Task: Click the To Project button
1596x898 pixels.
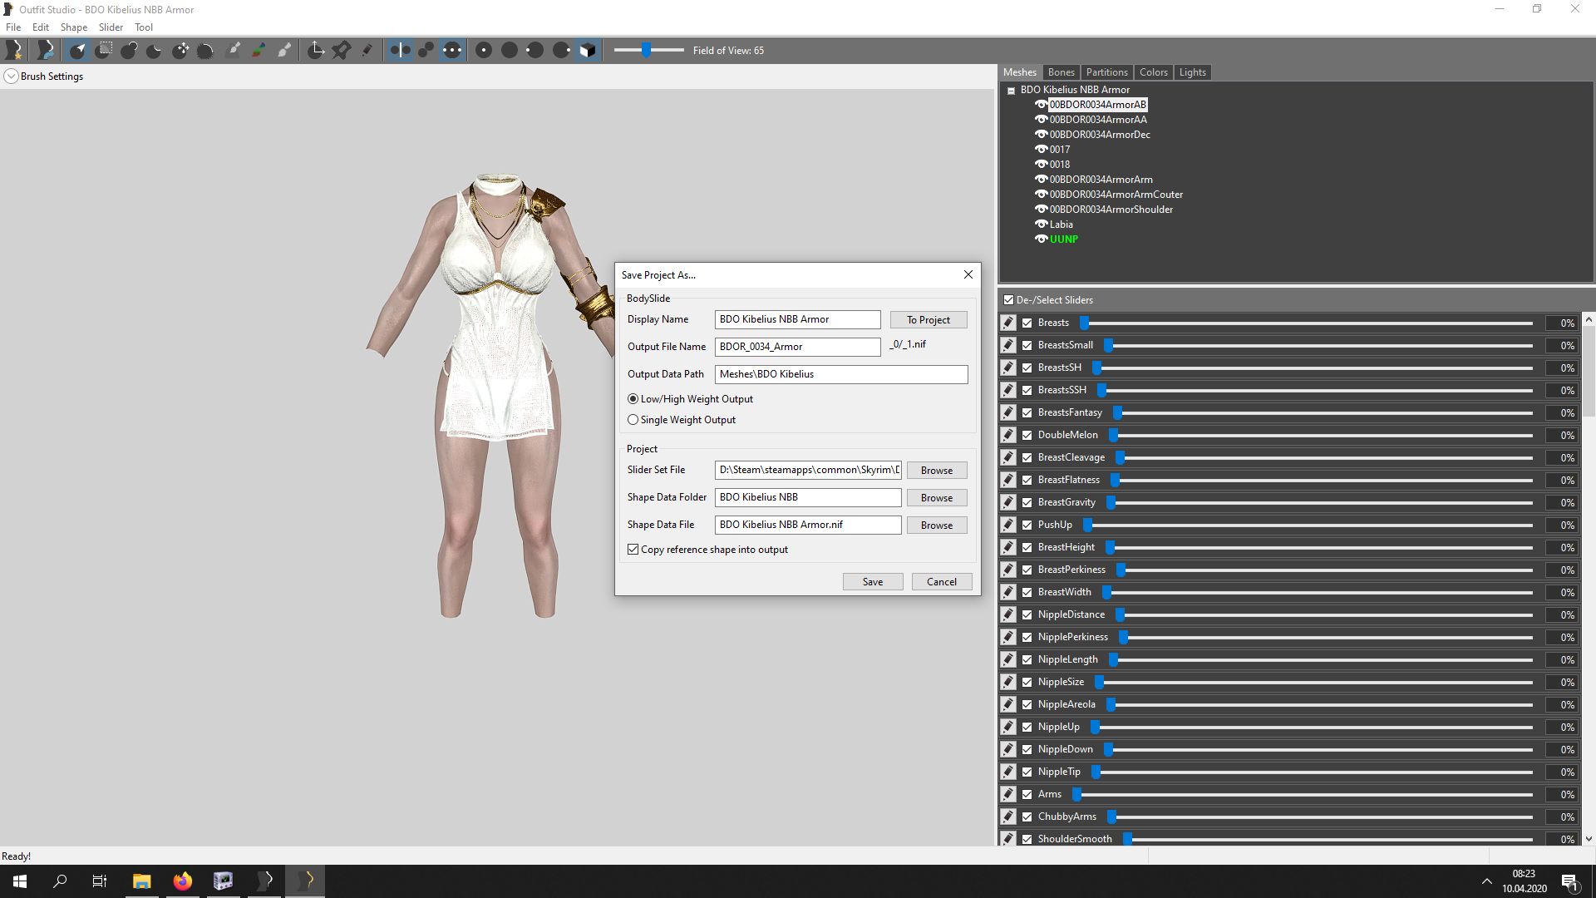Action: tap(929, 320)
